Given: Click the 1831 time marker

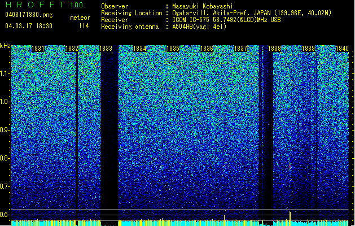Looking at the screenshot, I should [38, 49].
